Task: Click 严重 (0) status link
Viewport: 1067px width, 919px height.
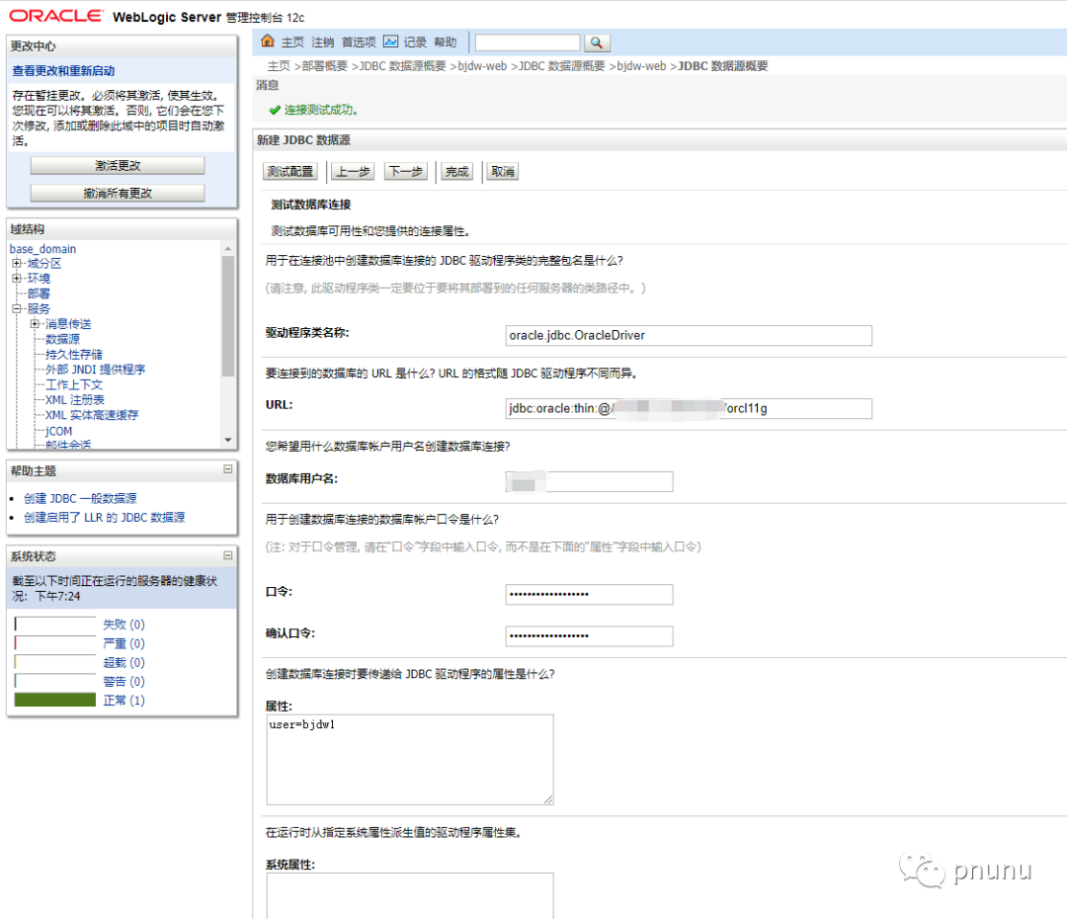Action: tap(123, 643)
